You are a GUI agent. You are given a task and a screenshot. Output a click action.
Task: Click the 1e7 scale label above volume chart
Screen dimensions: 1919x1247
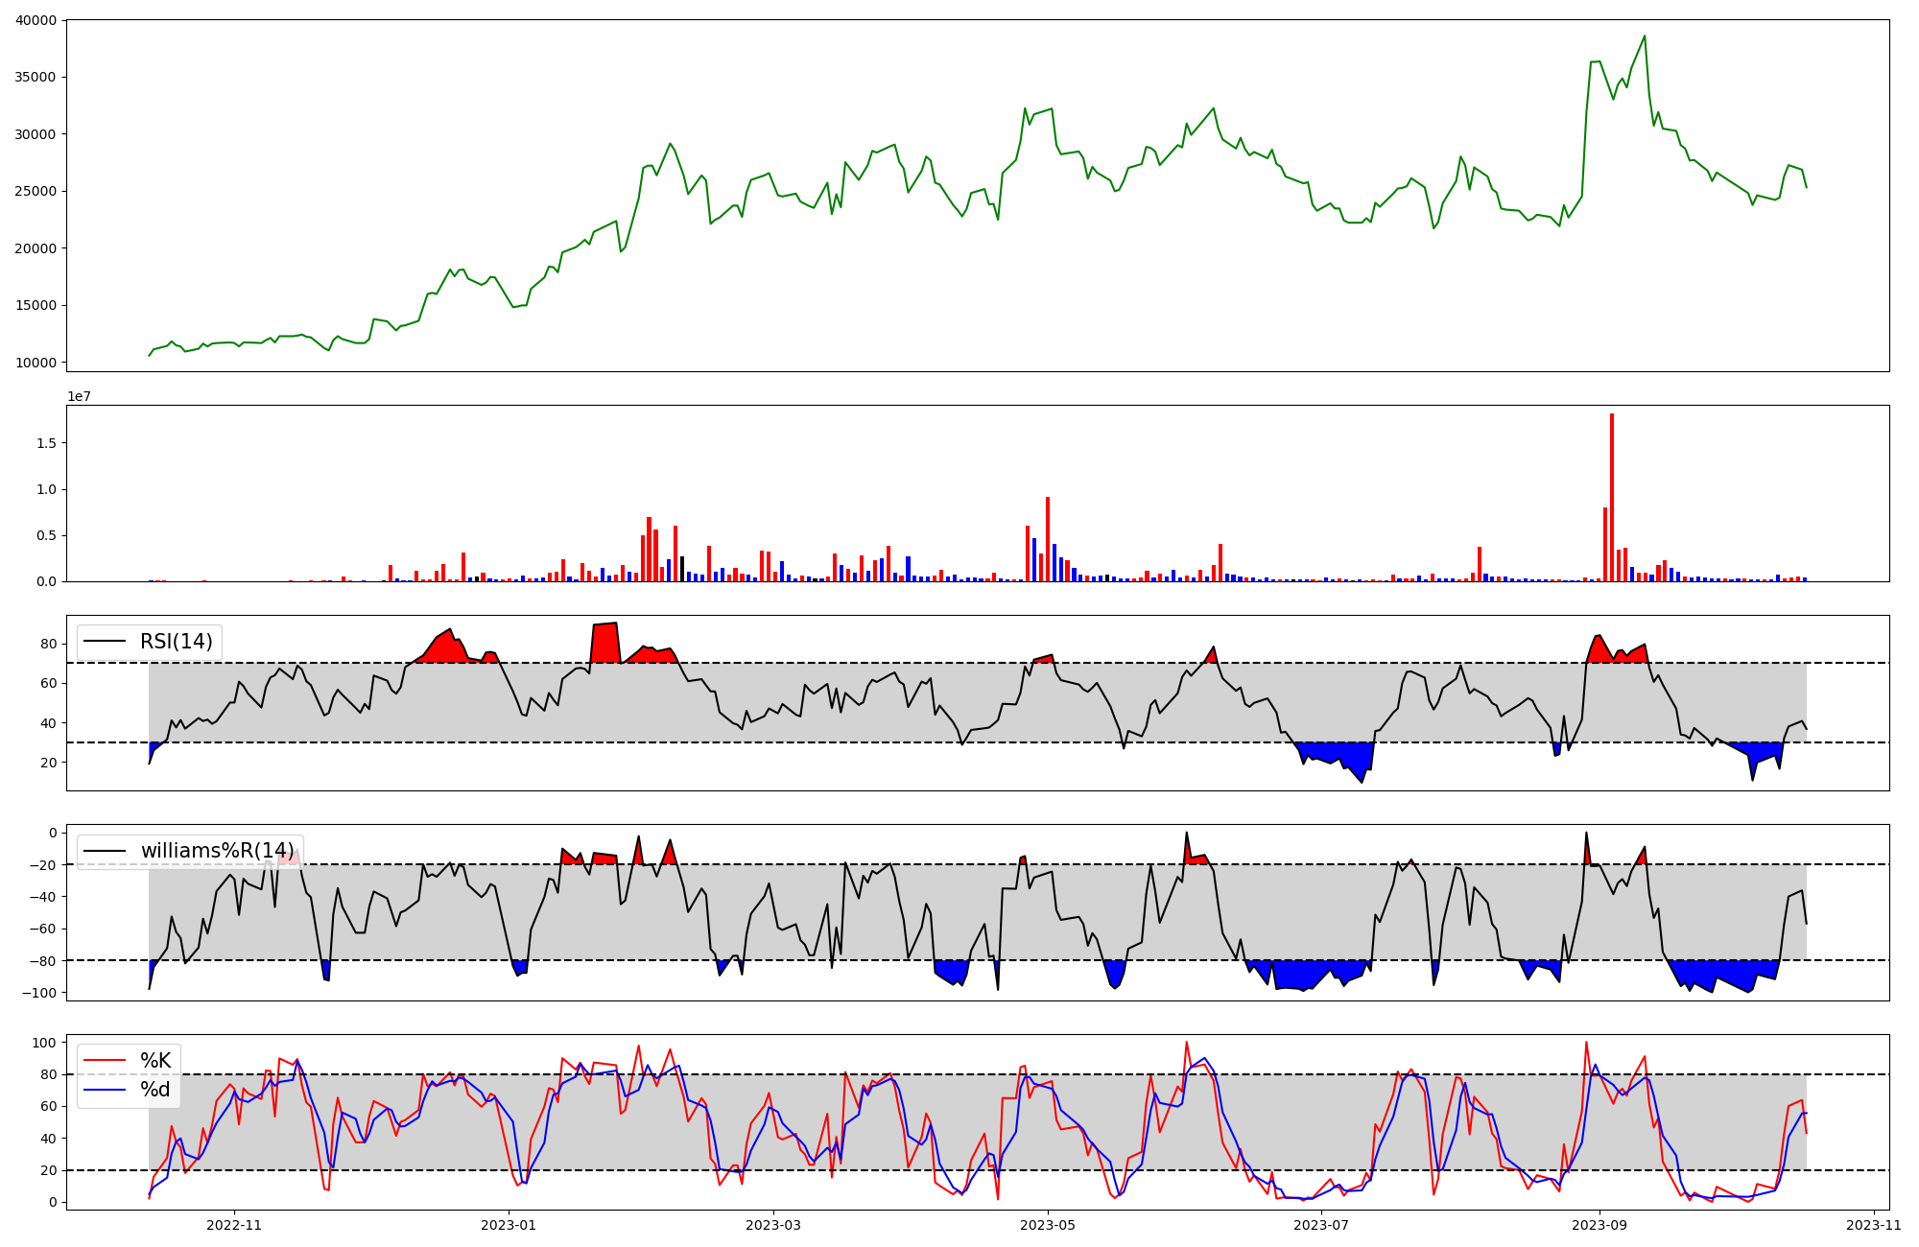pos(79,396)
